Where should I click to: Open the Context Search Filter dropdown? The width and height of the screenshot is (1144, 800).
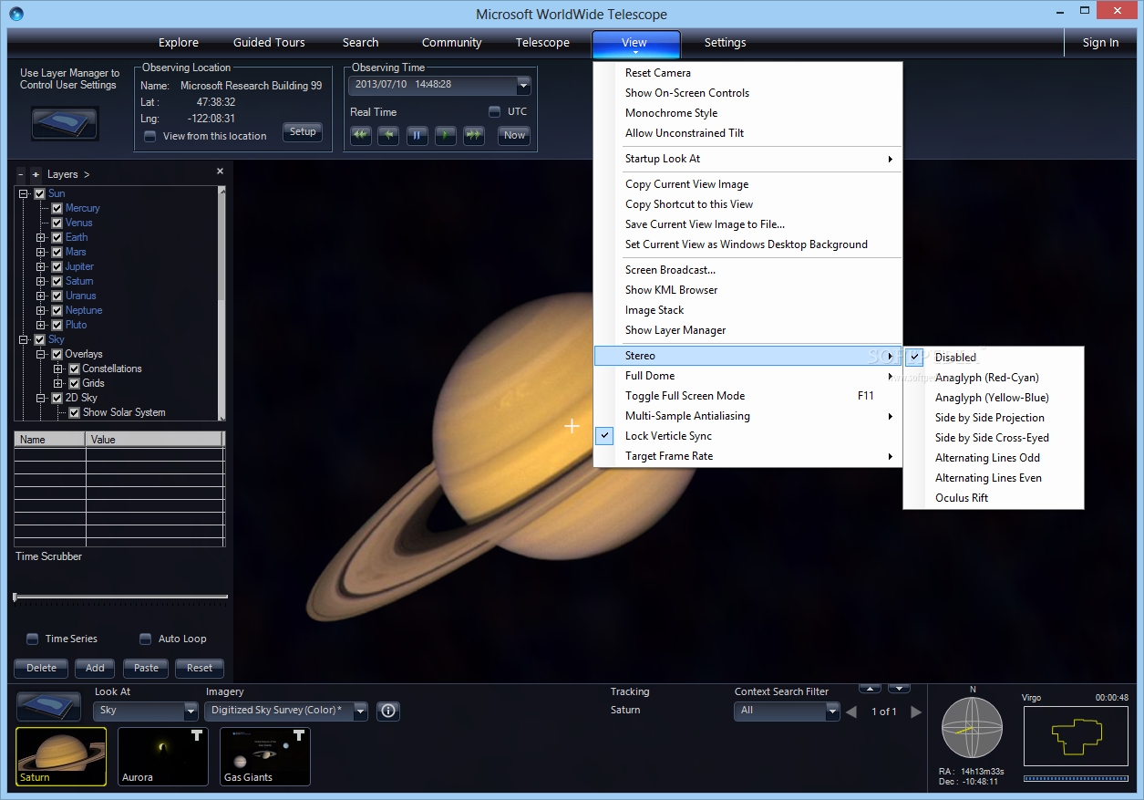point(832,711)
